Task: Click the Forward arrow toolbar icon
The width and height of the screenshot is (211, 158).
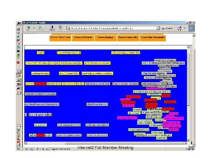Action: (40, 27)
